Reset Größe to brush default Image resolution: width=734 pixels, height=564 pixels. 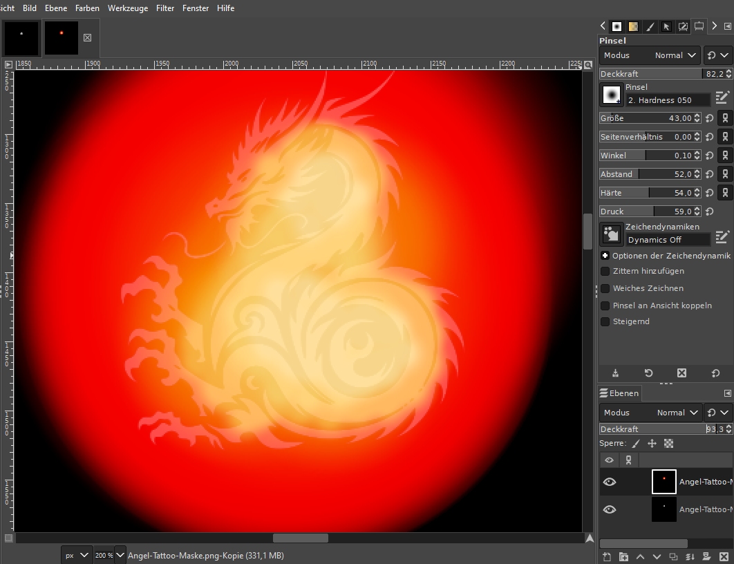pyautogui.click(x=710, y=118)
